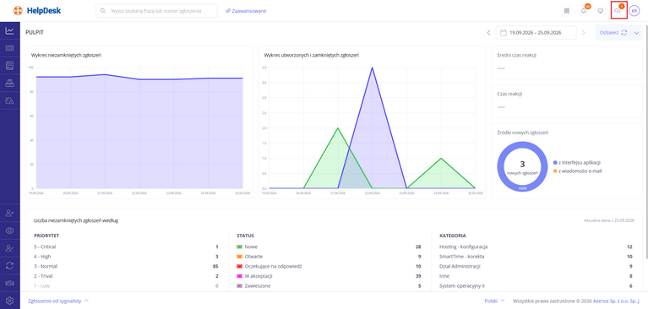
Task: Click the value 28 for Nowe status
Action: point(418,247)
